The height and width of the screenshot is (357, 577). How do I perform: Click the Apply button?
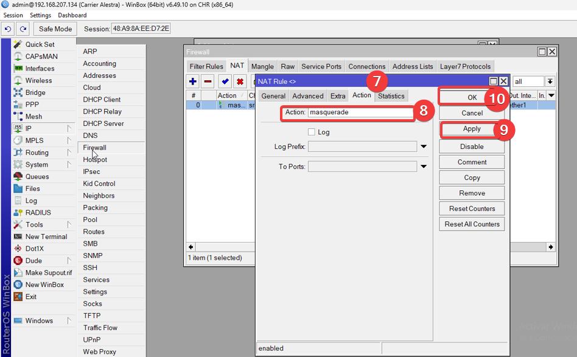tap(472, 129)
